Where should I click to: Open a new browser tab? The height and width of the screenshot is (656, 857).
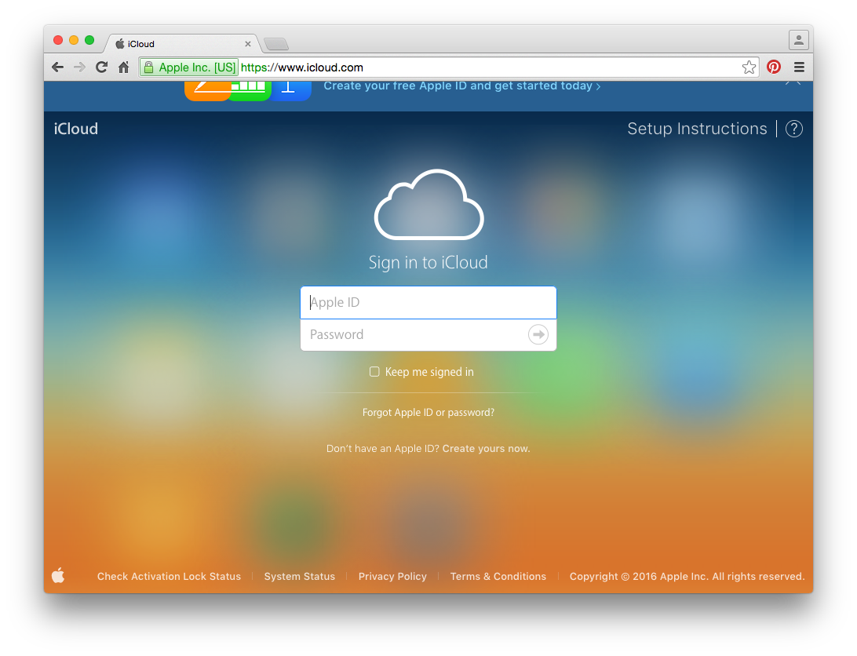click(276, 44)
